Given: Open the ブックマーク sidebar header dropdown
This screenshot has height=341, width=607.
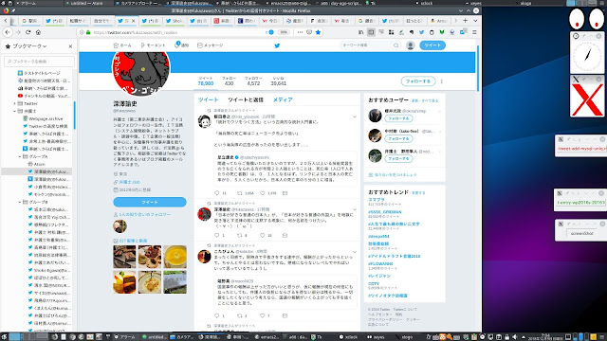Looking at the screenshot, I should (x=29, y=46).
